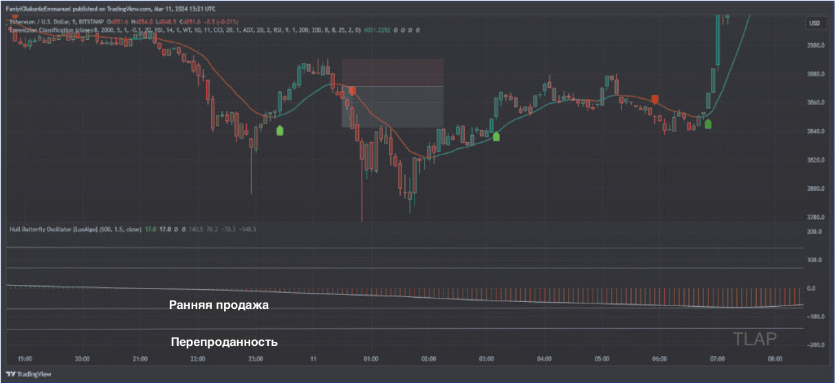
Task: Click the green buy signal near 07:00
Action: coord(707,124)
